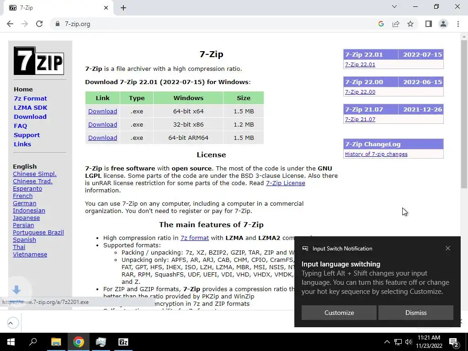Switch language to Portuguese Brazil
468x351 pixels.
[x=38, y=233]
